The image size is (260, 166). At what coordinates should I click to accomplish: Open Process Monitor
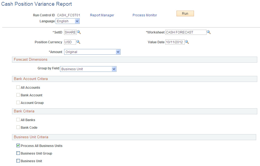[145, 15]
